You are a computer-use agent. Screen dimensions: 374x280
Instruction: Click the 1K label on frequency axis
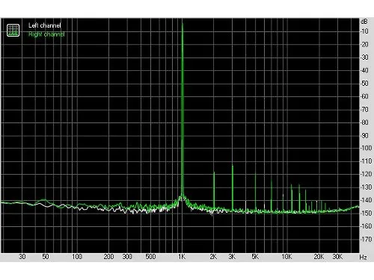(x=182, y=257)
